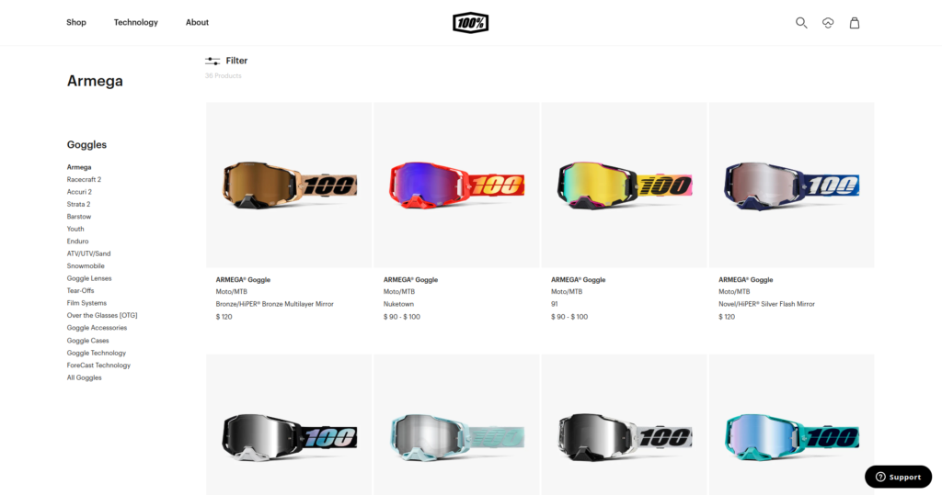942x495 pixels.
Task: Click the account icon in header
Action: tap(828, 23)
